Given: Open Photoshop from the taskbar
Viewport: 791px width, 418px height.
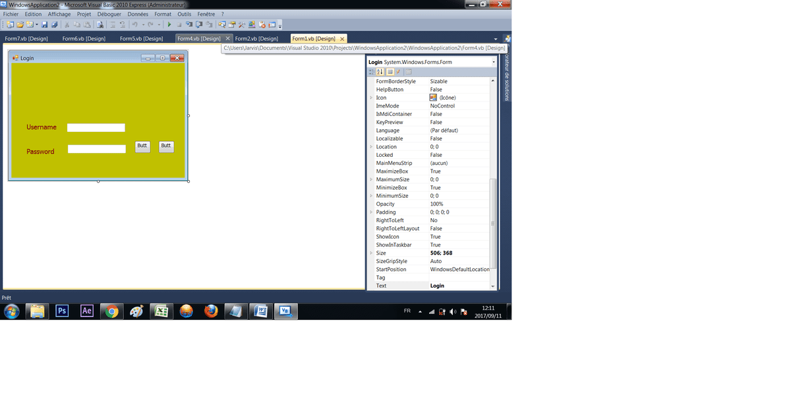Looking at the screenshot, I should click(x=63, y=311).
